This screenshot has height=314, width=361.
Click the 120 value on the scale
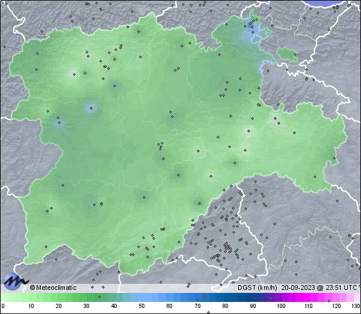(x=336, y=306)
